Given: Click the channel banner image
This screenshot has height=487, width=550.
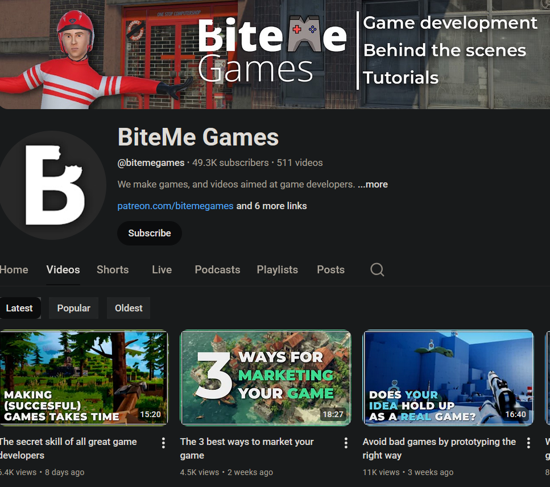Looking at the screenshot, I should click(x=275, y=55).
